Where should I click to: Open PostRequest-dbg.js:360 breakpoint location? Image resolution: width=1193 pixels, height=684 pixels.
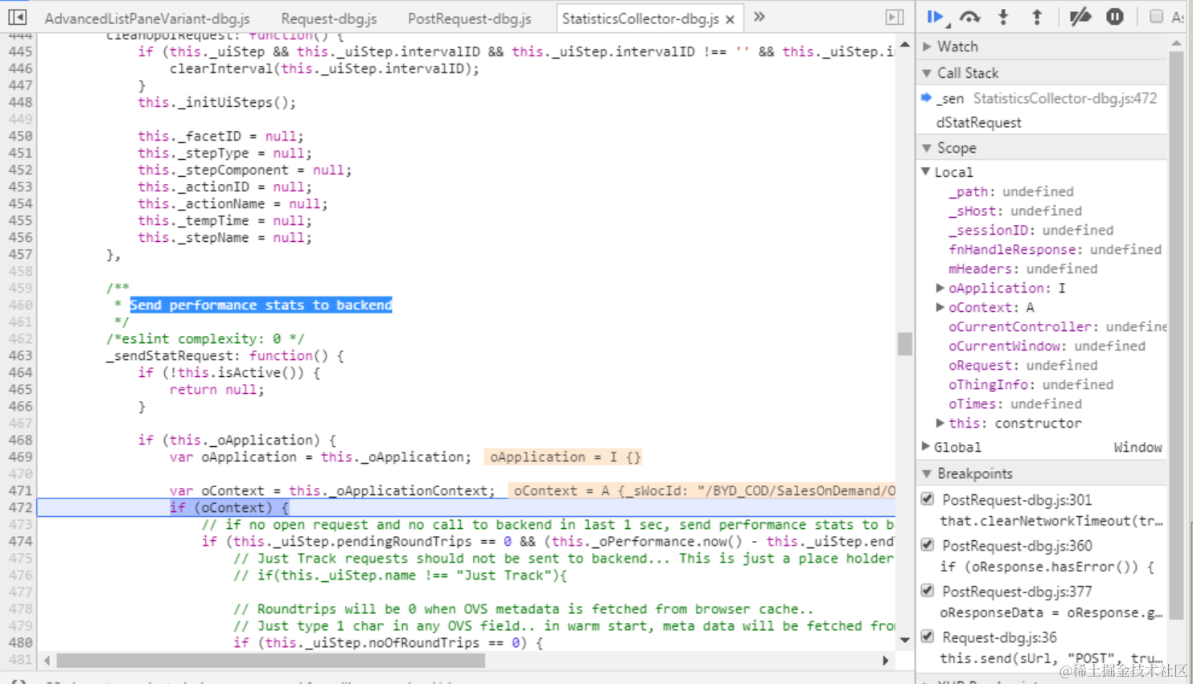(x=1017, y=546)
